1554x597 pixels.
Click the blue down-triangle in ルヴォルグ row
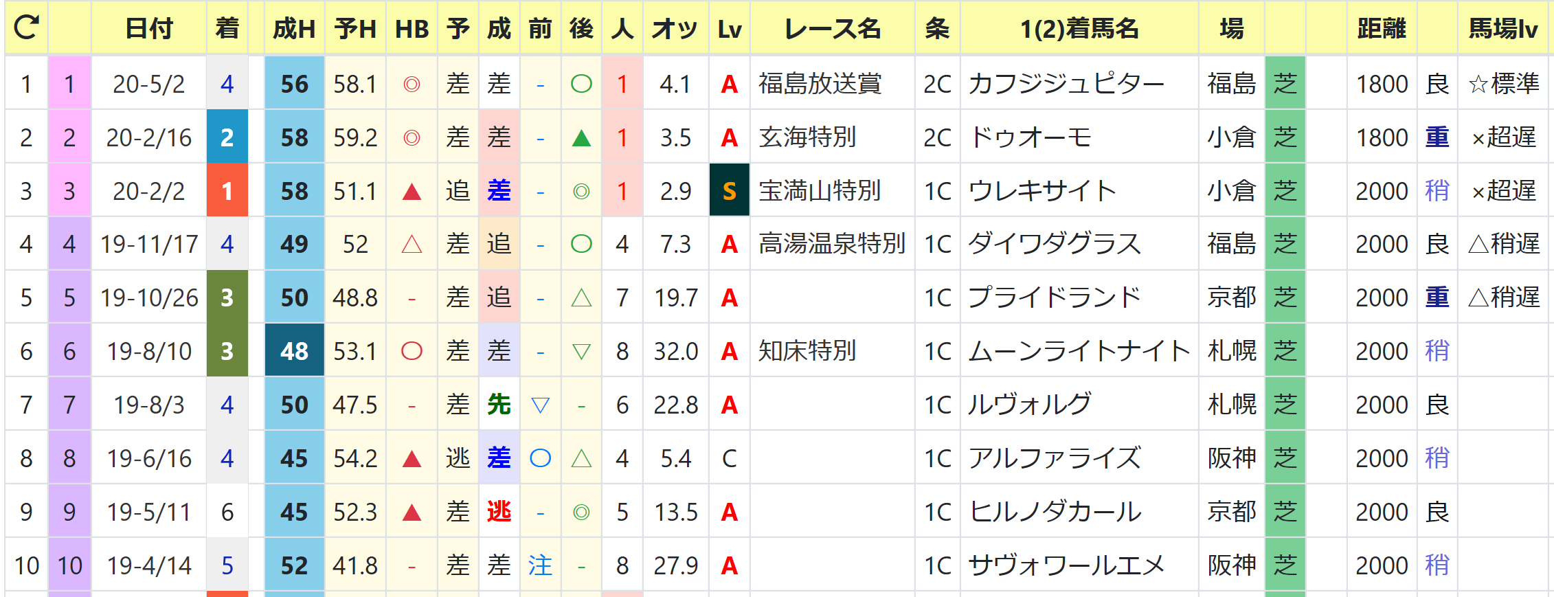coord(540,405)
